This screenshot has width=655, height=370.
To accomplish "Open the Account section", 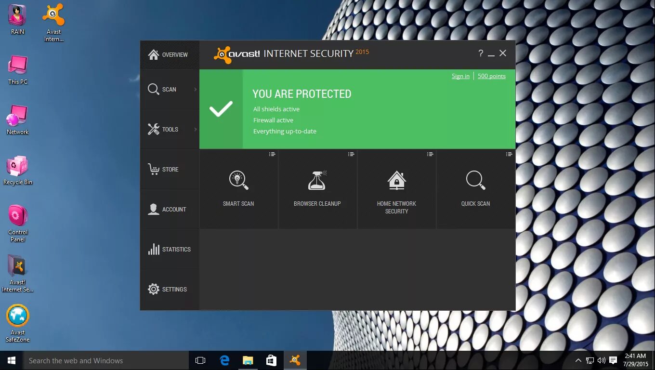I will click(x=170, y=209).
